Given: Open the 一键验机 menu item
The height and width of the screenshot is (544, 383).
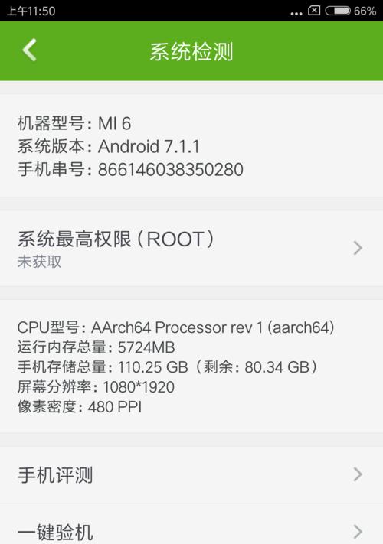Looking at the screenshot, I should pyautogui.click(x=191, y=524).
